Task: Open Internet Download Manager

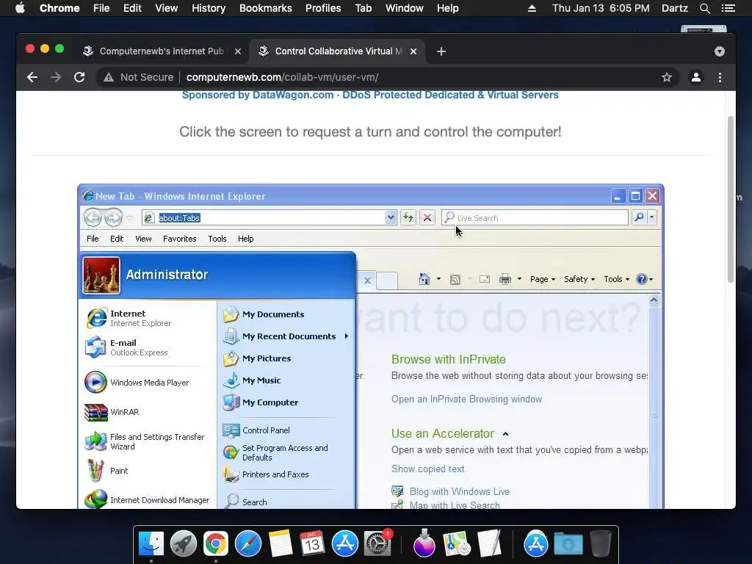Action: 147,499
